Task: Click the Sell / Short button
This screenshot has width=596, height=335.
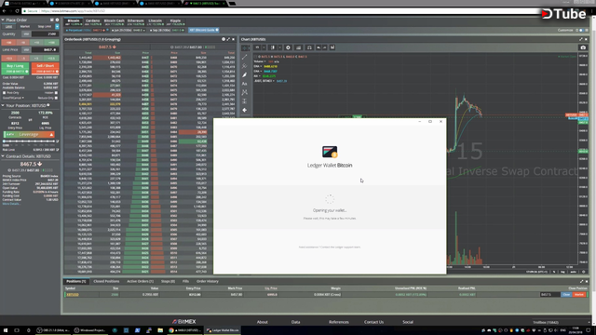Action: [x=46, y=68]
